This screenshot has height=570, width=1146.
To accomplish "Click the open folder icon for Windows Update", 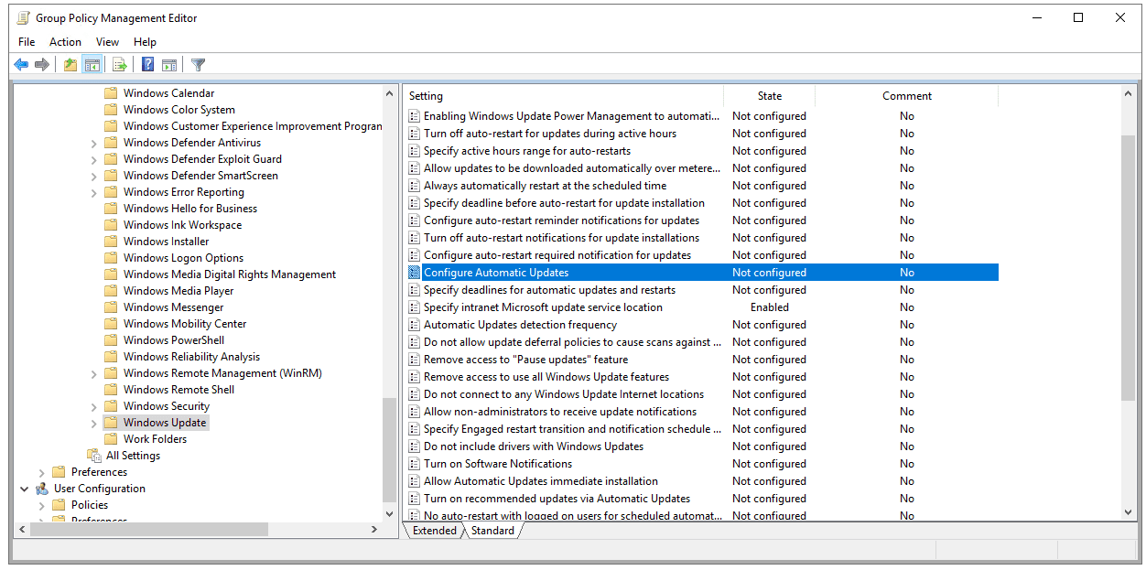I will point(111,423).
